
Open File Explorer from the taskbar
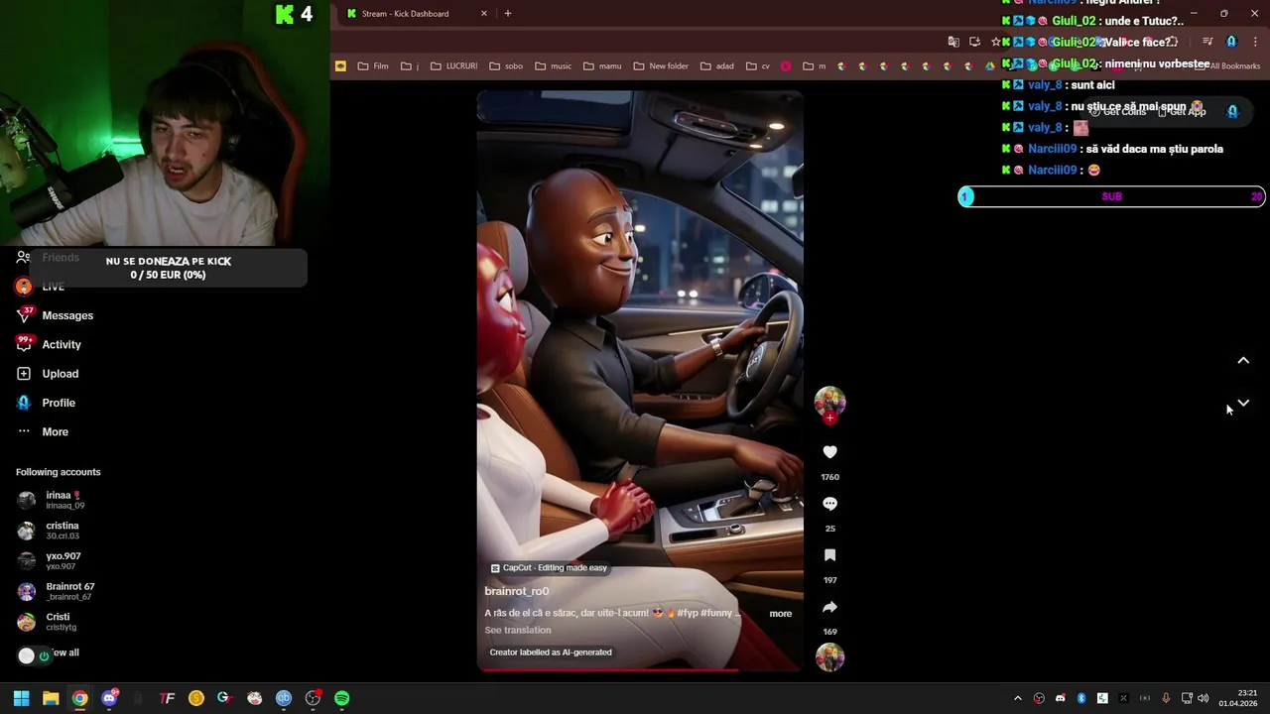[51, 698]
